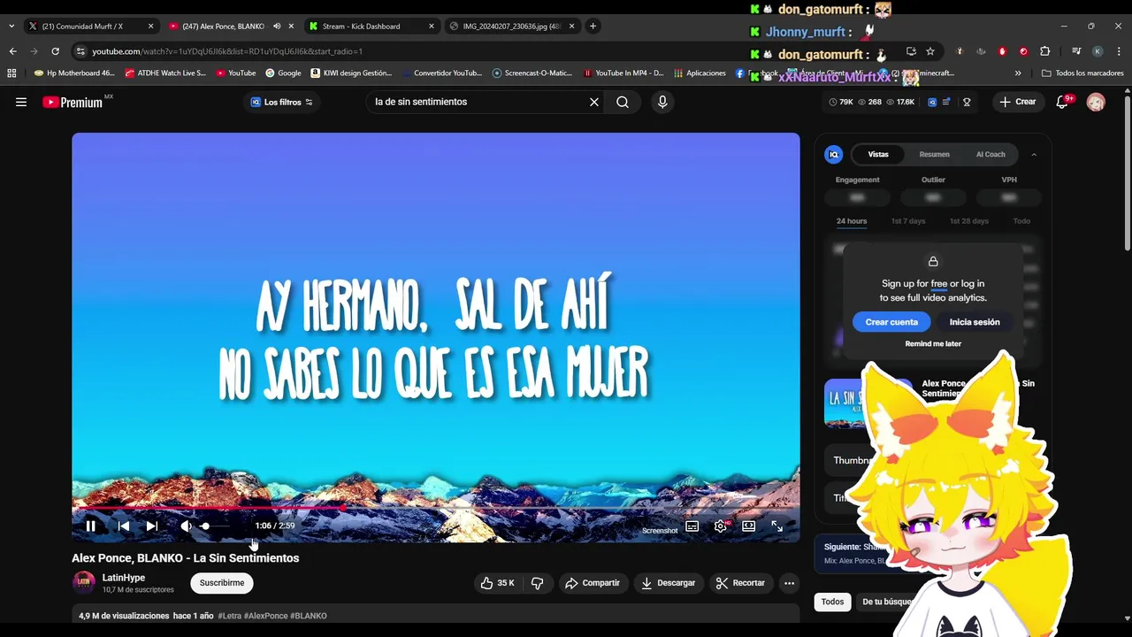The height and width of the screenshot is (637, 1132).
Task: Reload the page
Action: click(x=55, y=51)
